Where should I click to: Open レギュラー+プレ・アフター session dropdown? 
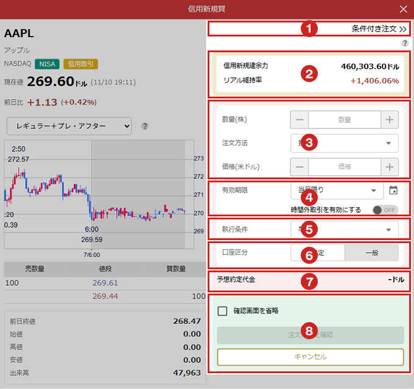pyautogui.click(x=69, y=126)
